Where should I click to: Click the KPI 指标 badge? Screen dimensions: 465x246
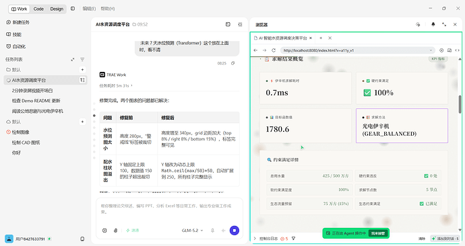click(438, 59)
